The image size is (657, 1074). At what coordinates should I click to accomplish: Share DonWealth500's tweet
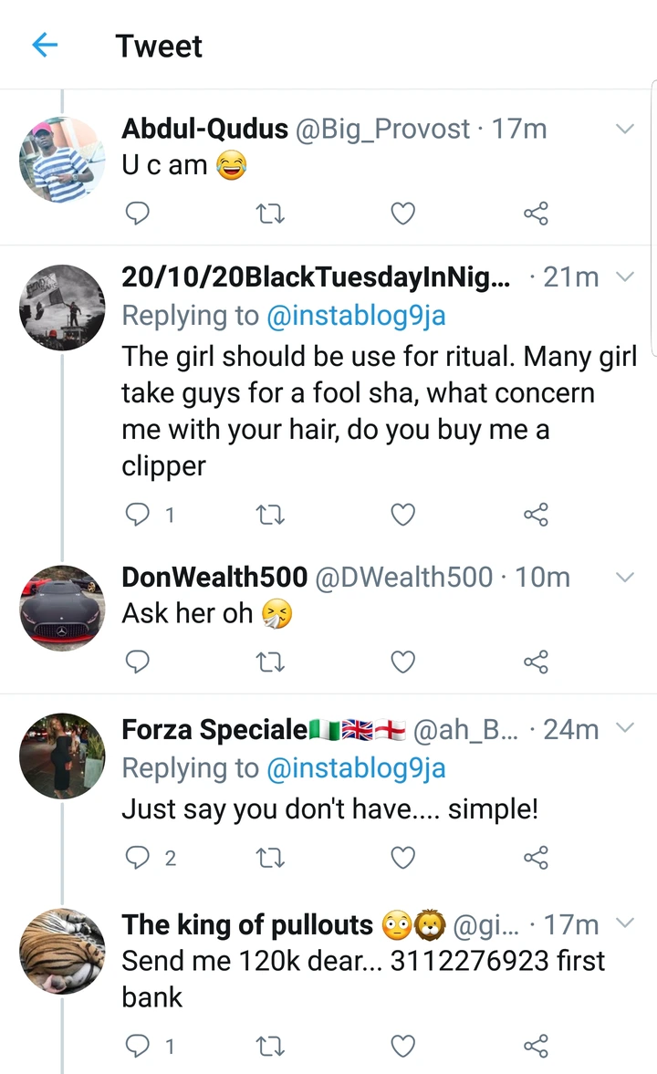pyautogui.click(x=536, y=662)
